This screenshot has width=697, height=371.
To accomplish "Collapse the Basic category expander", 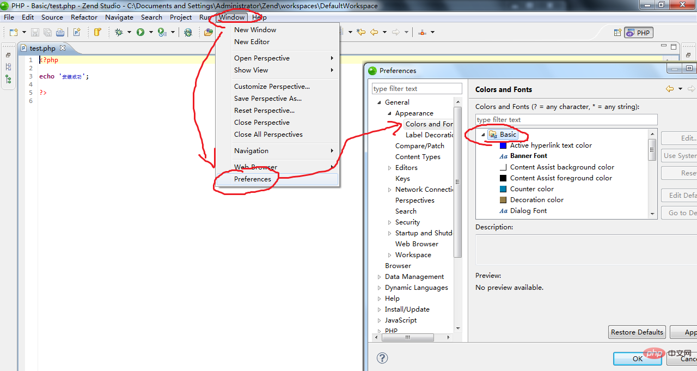I will pyautogui.click(x=483, y=135).
